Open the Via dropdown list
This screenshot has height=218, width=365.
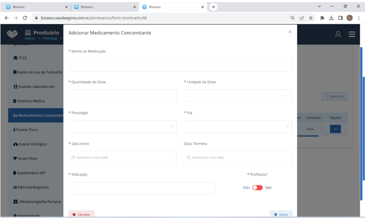[238, 127]
